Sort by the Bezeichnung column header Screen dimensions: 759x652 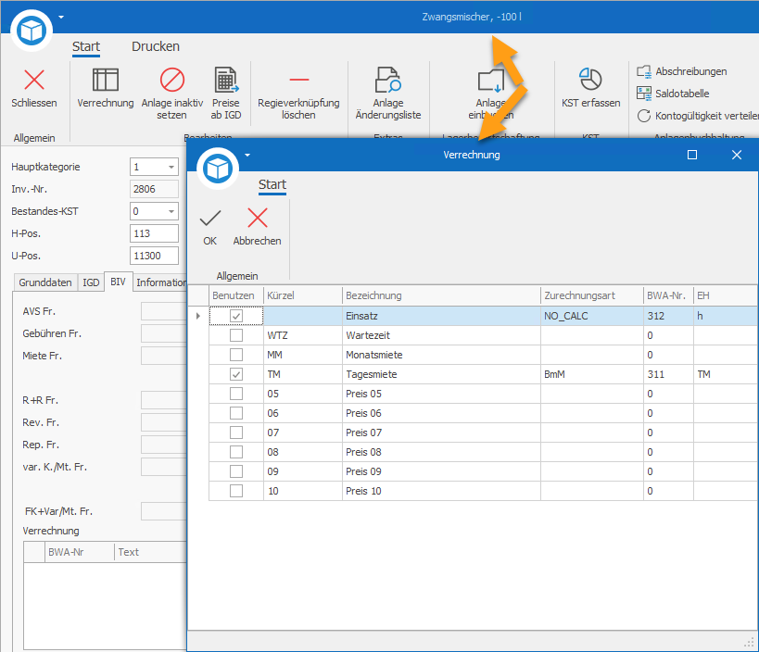click(441, 295)
